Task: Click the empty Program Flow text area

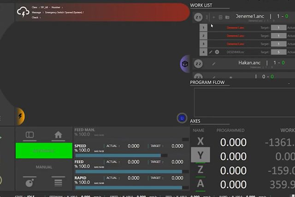Action: 245,102
